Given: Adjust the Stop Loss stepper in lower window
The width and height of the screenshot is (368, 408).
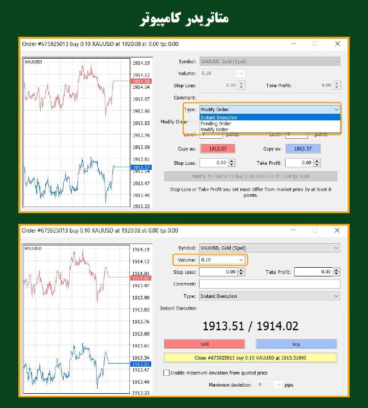Looking at the screenshot, I should 241,272.
